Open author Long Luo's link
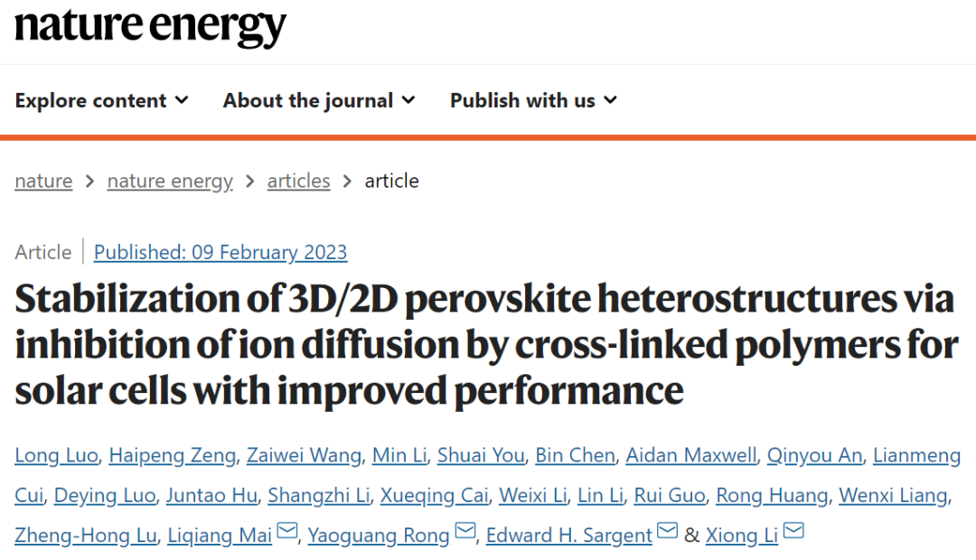 (x=57, y=455)
